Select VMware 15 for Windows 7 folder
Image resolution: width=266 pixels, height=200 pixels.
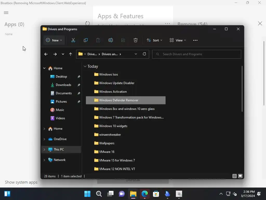(x=125, y=160)
